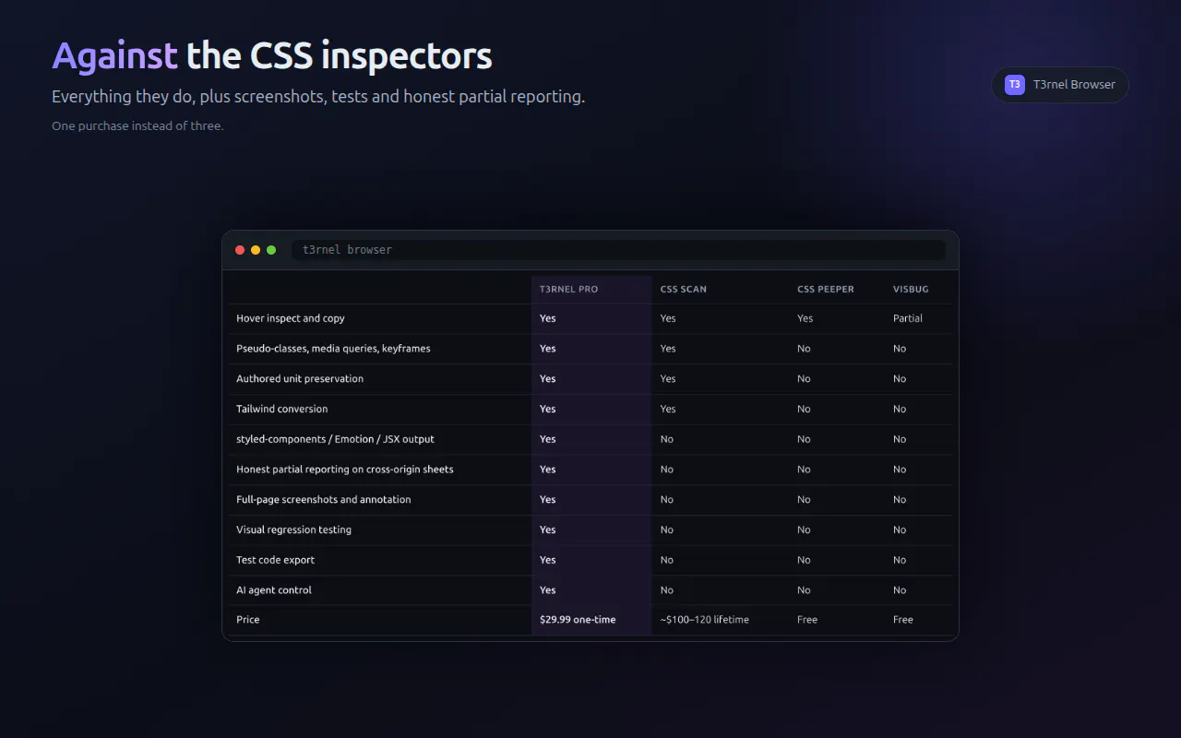Click T3rnel Pro's 'Yes' for AI agent control
Image resolution: width=1181 pixels, height=738 pixels.
(548, 590)
